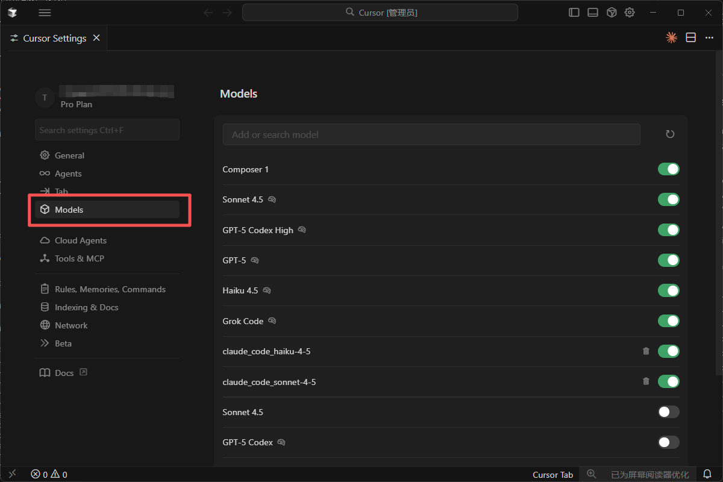Image resolution: width=723 pixels, height=482 pixels.
Task: Click the brain icon beside Grok Code
Action: click(x=272, y=321)
